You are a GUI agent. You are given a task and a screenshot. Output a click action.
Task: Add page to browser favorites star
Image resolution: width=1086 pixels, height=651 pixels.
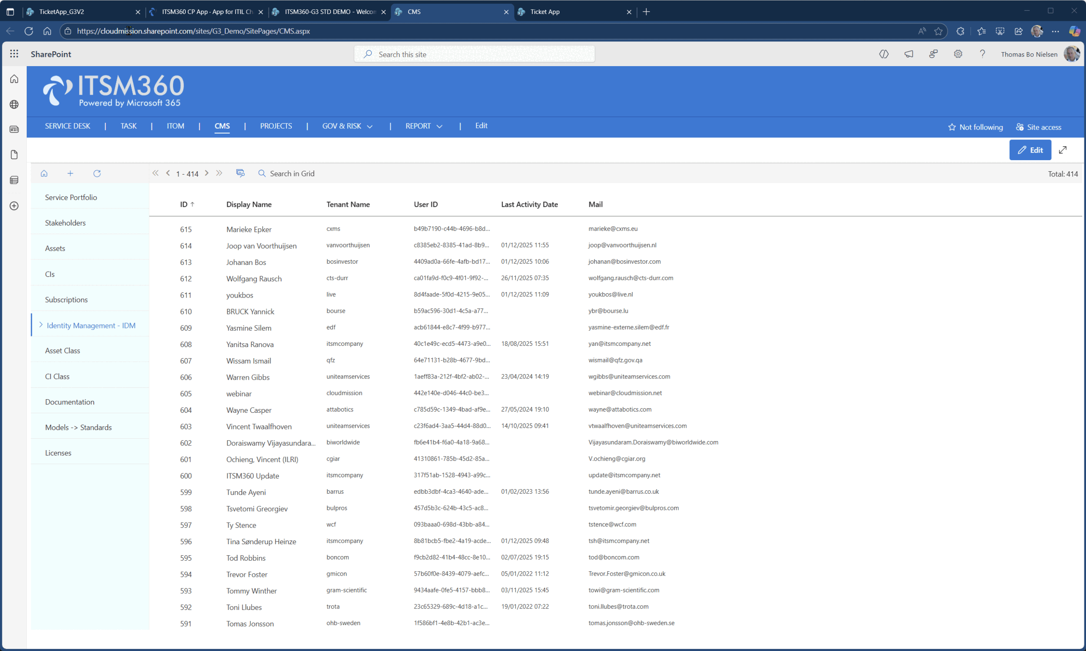[x=938, y=31]
